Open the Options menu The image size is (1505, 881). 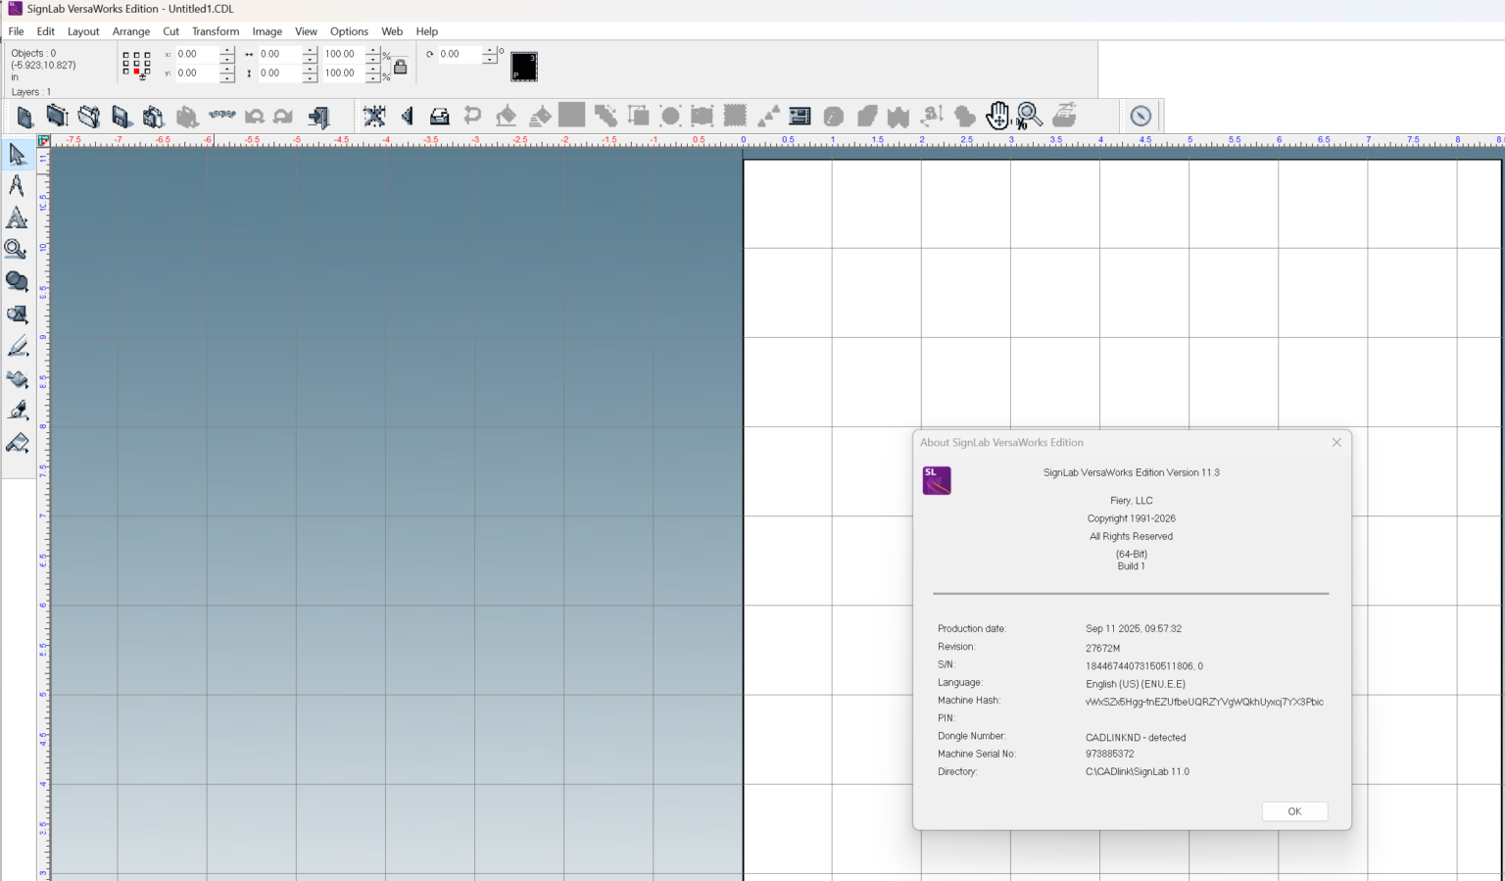[349, 31]
